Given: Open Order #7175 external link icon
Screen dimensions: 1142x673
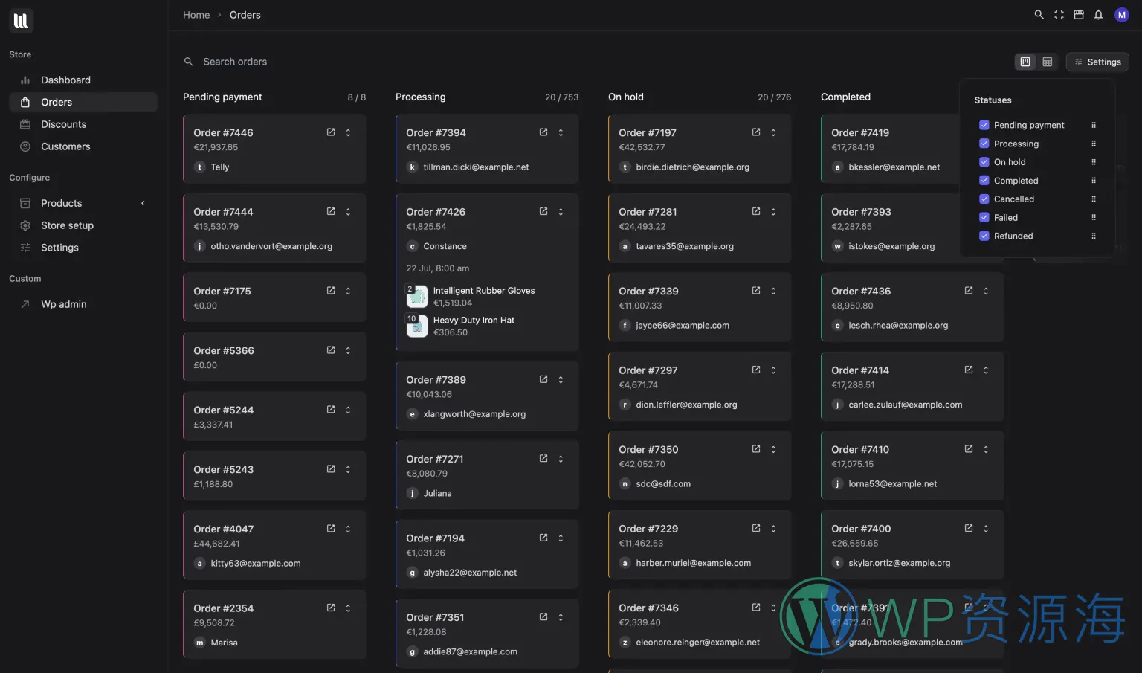Looking at the screenshot, I should 331,291.
